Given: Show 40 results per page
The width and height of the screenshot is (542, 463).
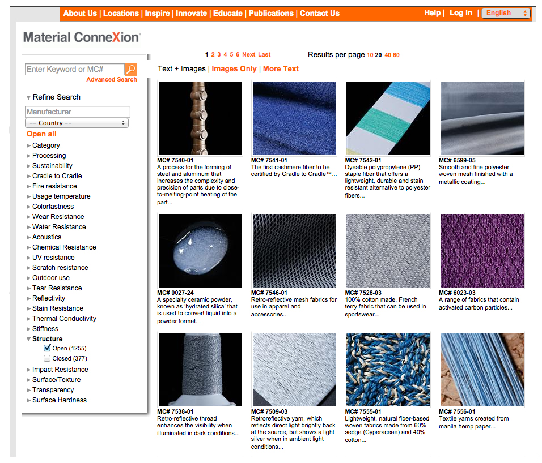Looking at the screenshot, I should pyautogui.click(x=387, y=55).
